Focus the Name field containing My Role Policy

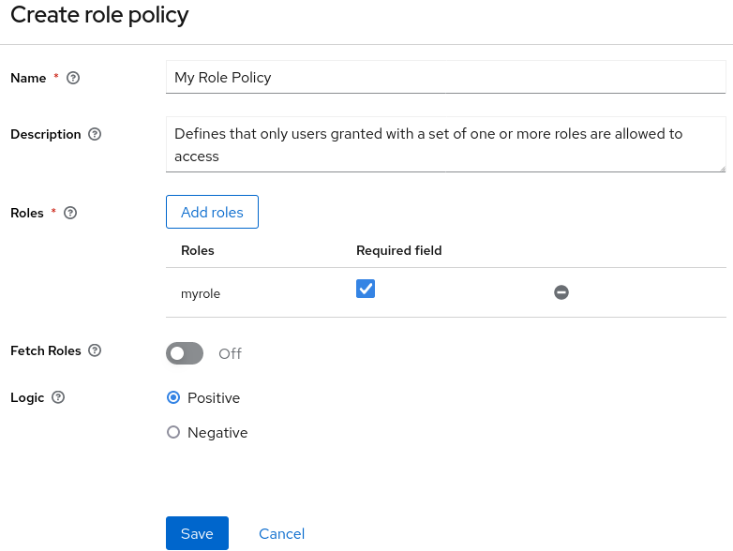coord(445,78)
